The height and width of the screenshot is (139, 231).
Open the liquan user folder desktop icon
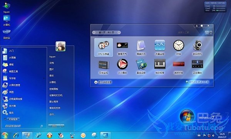tap(7, 8)
